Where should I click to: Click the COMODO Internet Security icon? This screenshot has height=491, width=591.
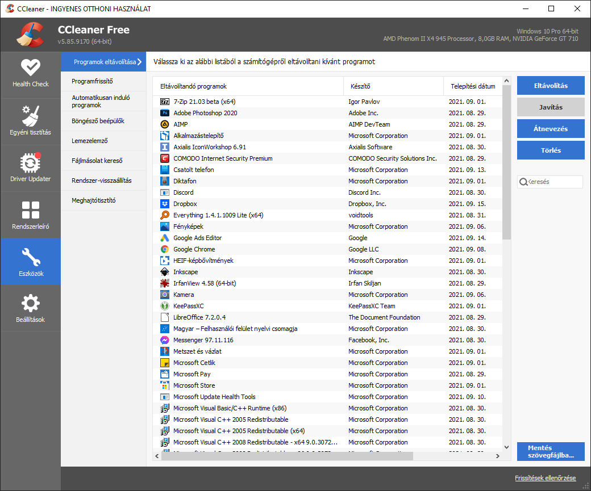click(165, 158)
